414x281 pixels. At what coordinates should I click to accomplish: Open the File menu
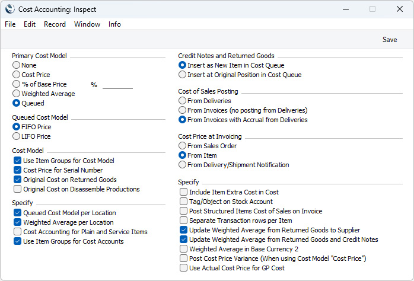click(x=10, y=24)
